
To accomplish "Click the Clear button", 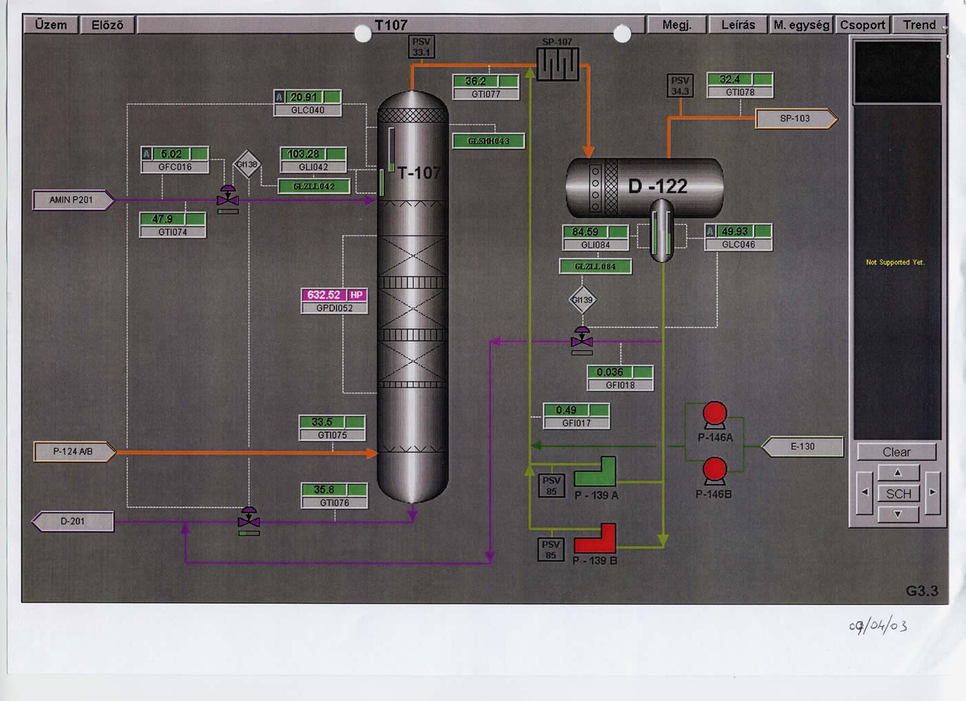I will (x=896, y=452).
